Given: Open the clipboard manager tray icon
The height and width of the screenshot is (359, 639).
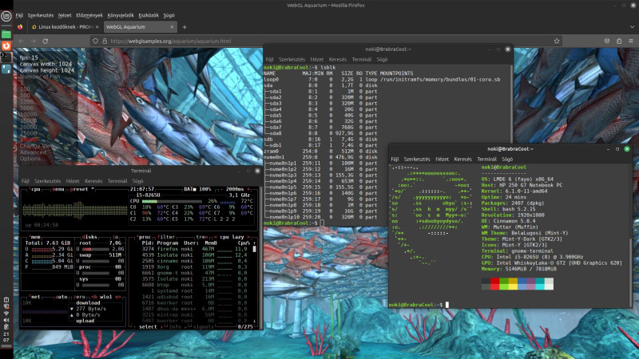Looking at the screenshot, I should (6, 300).
